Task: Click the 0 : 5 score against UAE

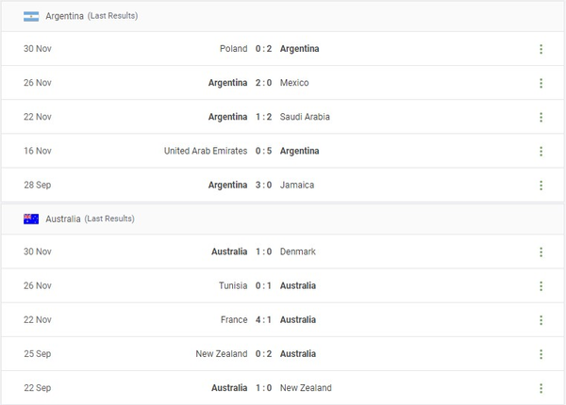Action: [x=264, y=151]
